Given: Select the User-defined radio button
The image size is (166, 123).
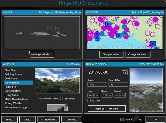Looking at the screenshot, I should coord(61,98).
